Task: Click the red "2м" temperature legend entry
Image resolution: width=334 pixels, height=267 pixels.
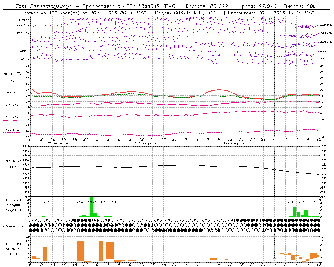Action: [12, 81]
